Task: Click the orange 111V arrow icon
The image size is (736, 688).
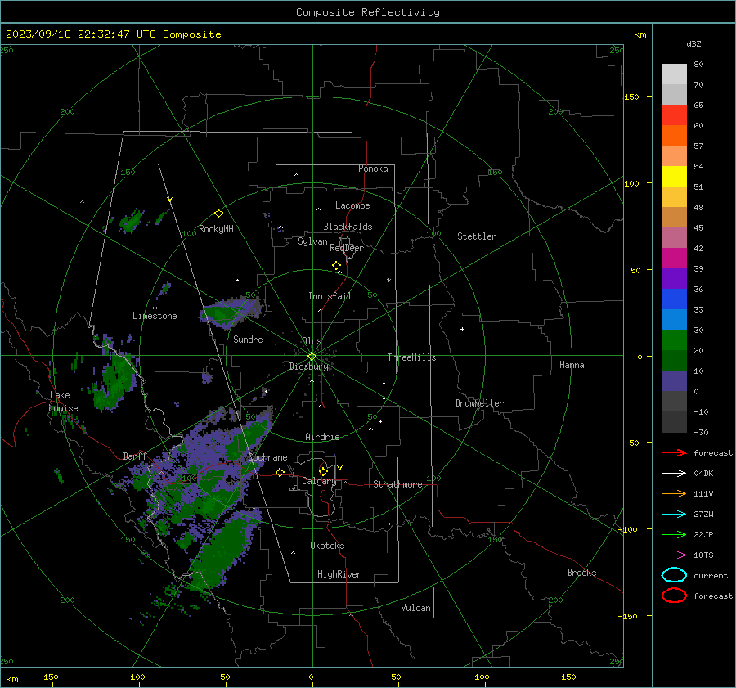Action: (x=674, y=493)
